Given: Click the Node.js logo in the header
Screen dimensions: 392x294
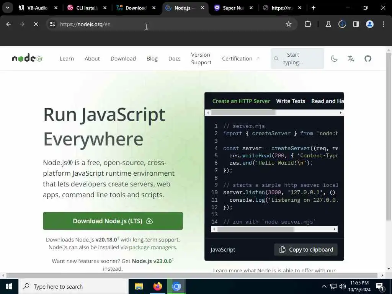Looking at the screenshot, I should pyautogui.click(x=27, y=58).
